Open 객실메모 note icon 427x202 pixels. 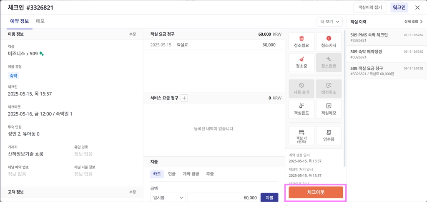pyautogui.click(x=329, y=109)
